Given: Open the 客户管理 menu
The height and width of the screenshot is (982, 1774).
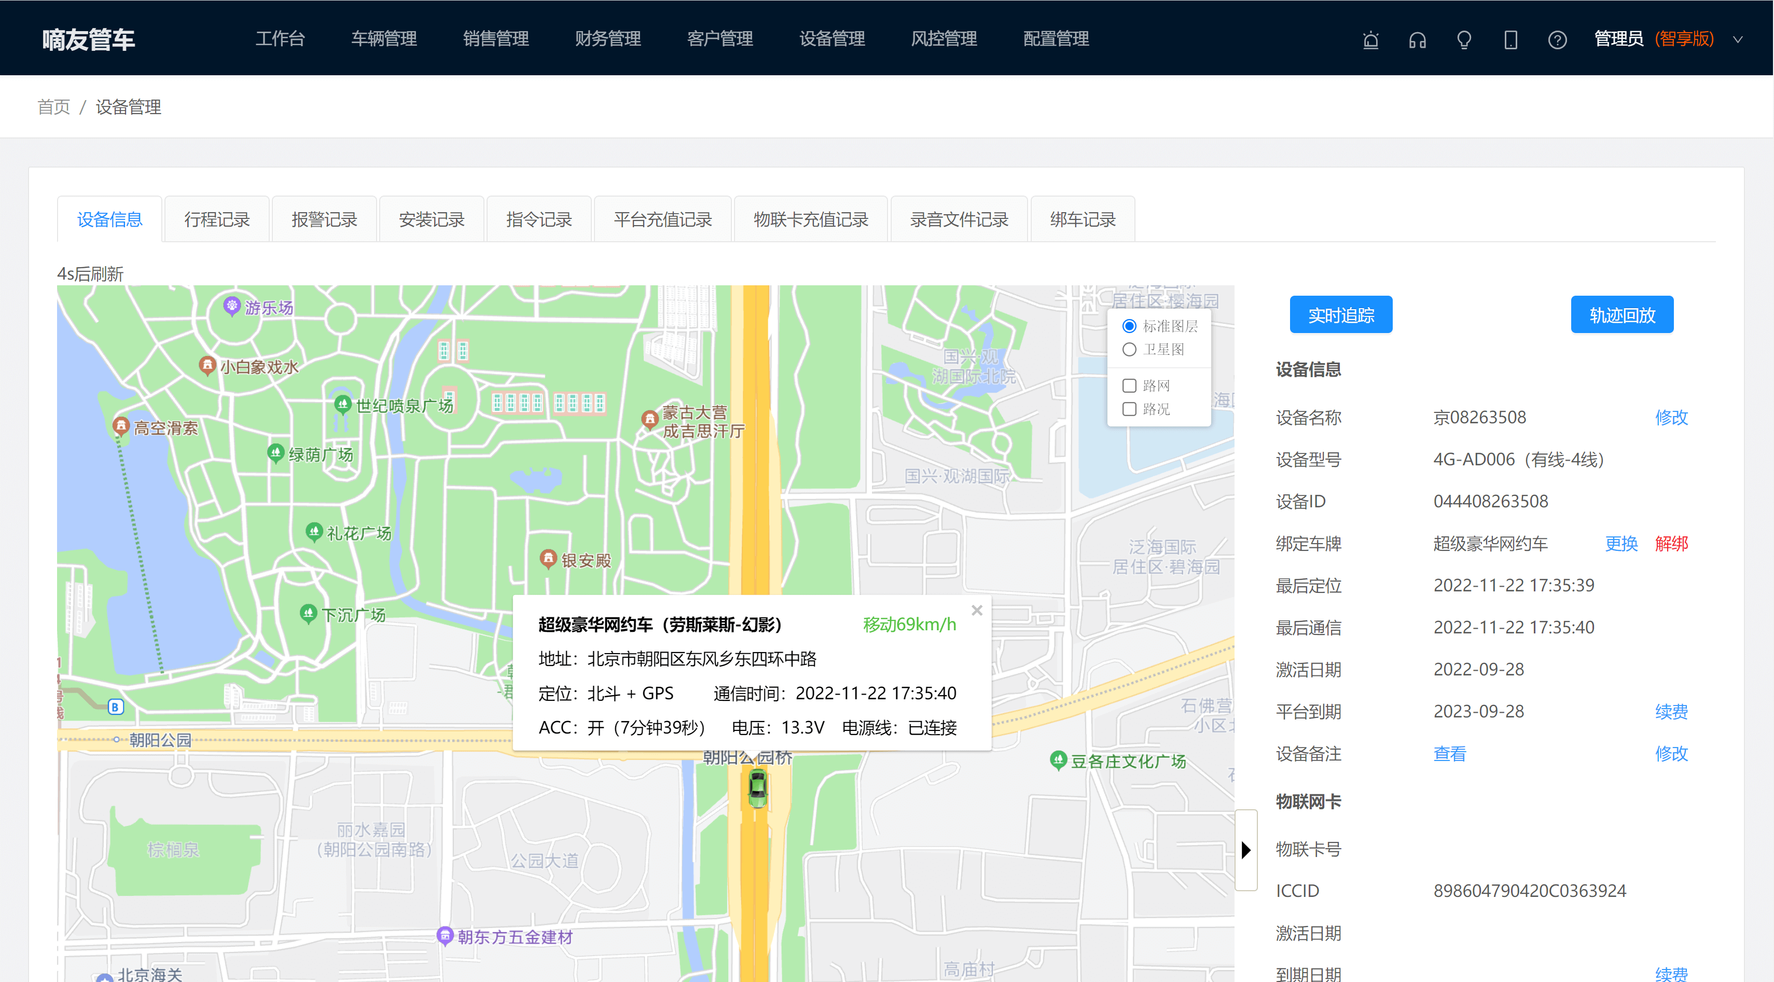Looking at the screenshot, I should point(719,38).
